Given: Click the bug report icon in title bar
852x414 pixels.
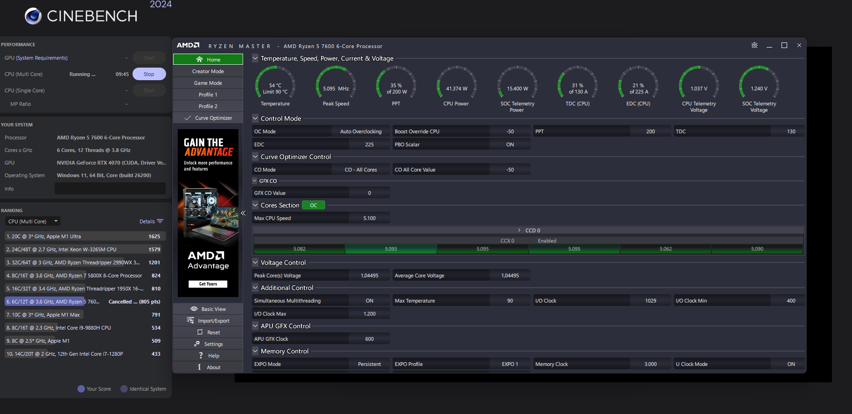Looking at the screenshot, I should pos(754,45).
